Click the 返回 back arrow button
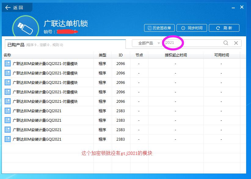The height and width of the screenshot is (179, 251). pyautogui.click(x=17, y=7)
